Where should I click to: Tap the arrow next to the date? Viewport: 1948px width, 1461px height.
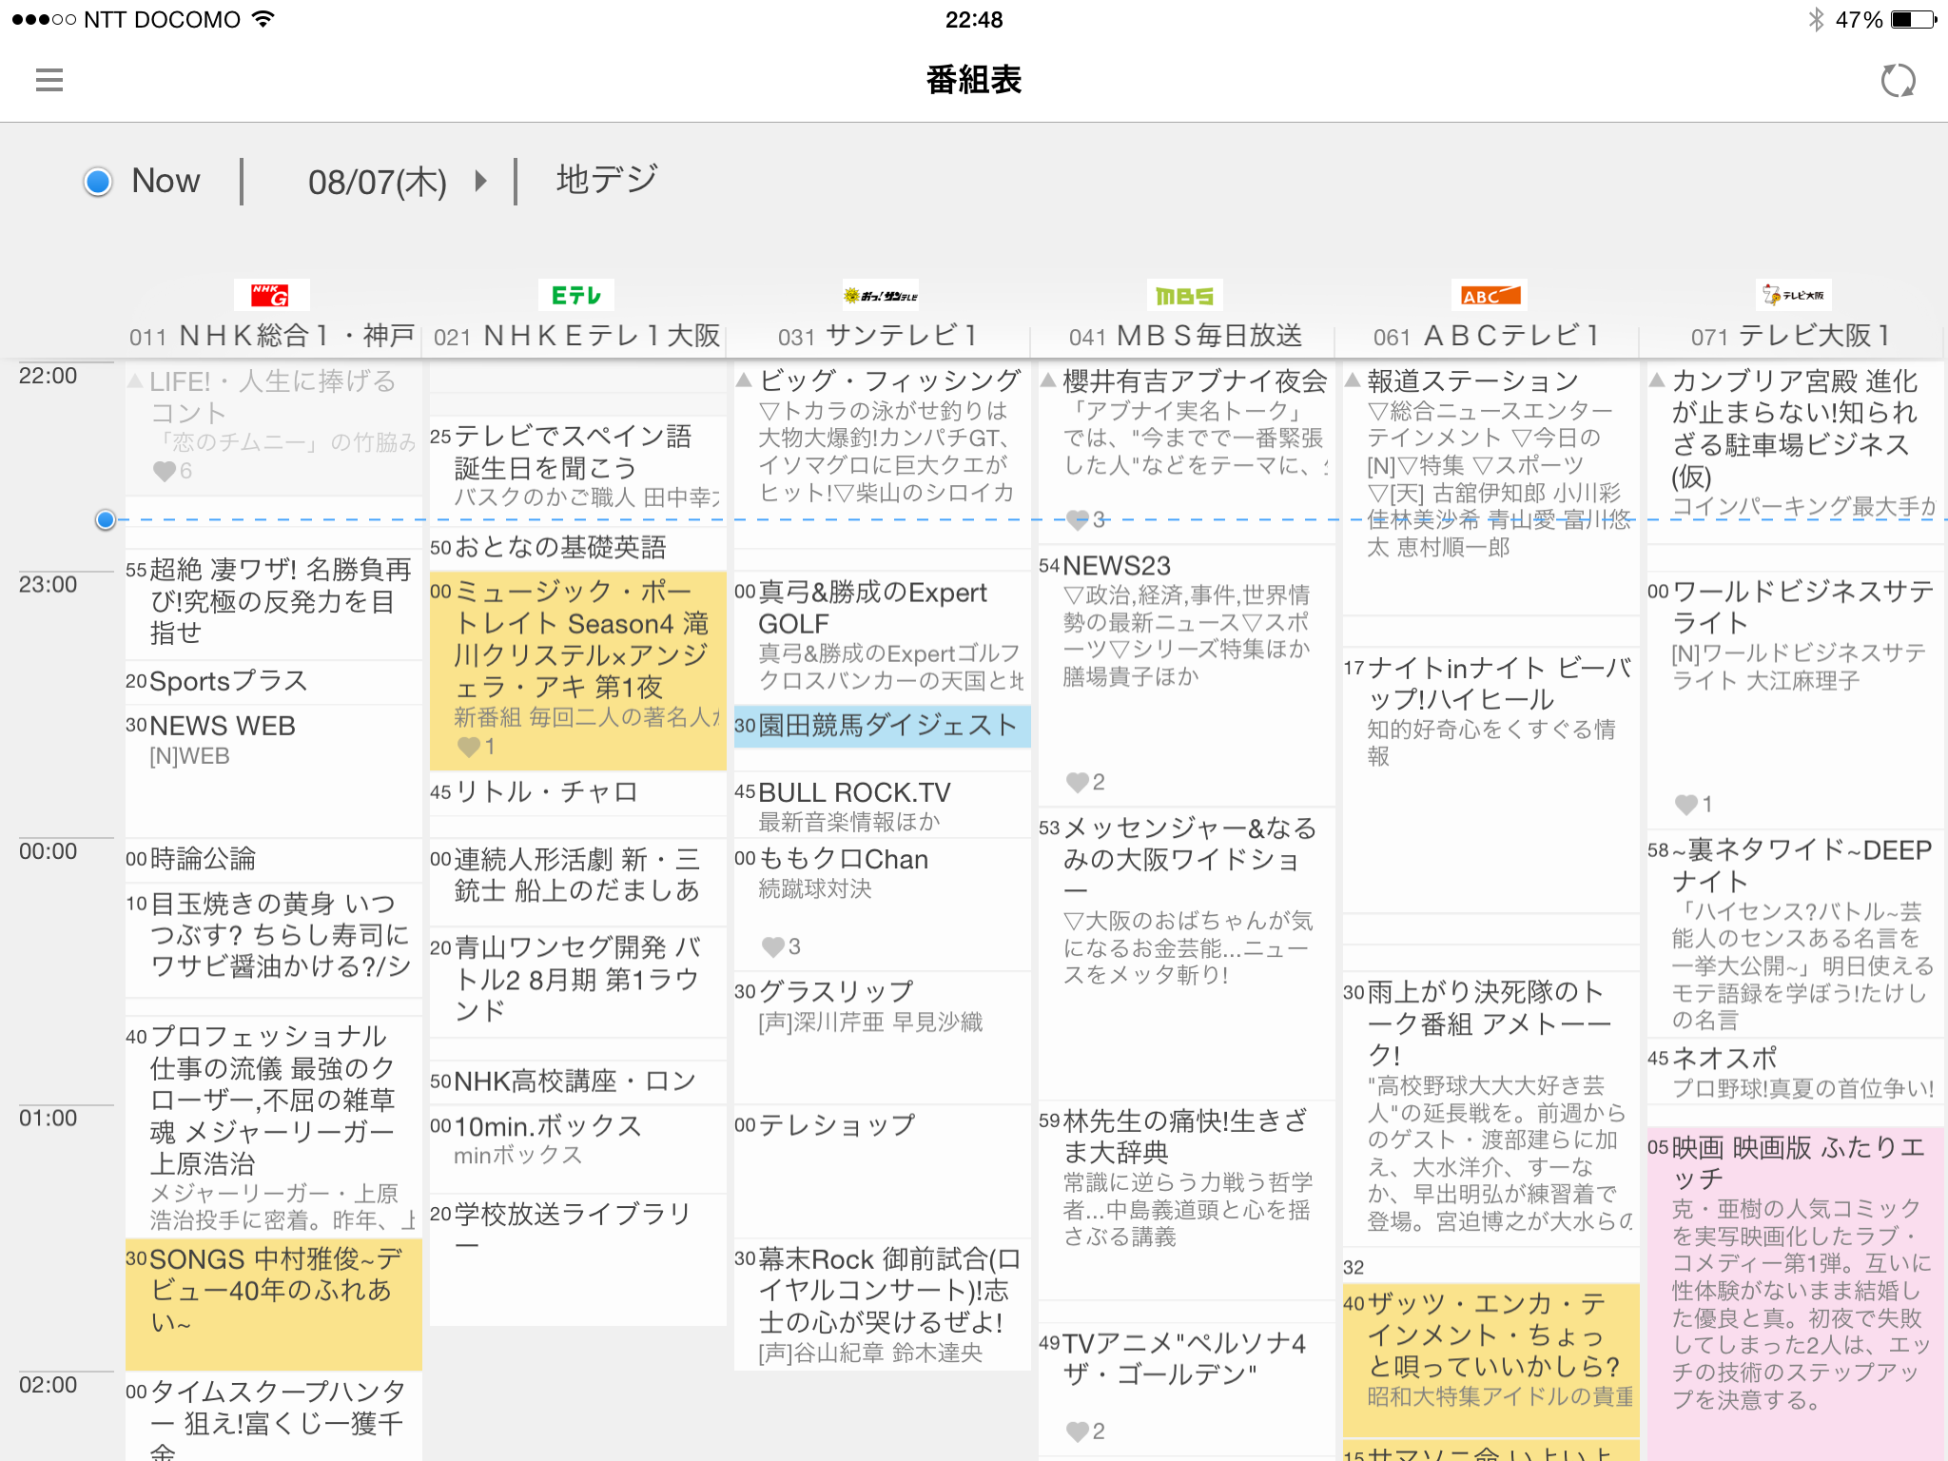pos(481,181)
